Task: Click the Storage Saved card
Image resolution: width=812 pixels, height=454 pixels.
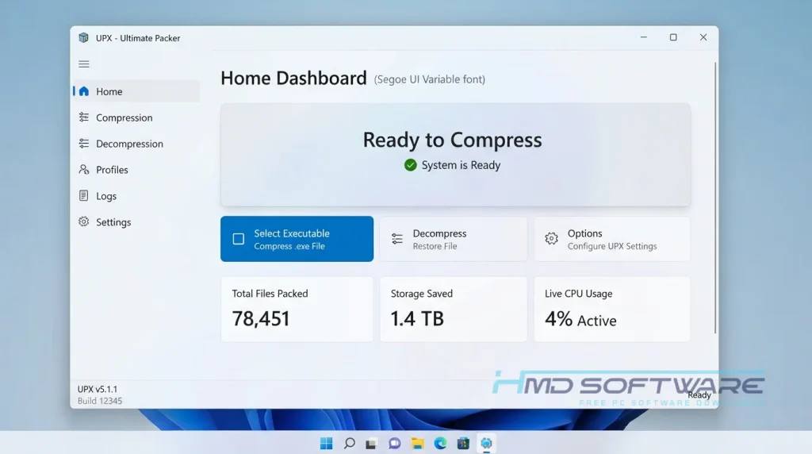Action: pyautogui.click(x=453, y=309)
